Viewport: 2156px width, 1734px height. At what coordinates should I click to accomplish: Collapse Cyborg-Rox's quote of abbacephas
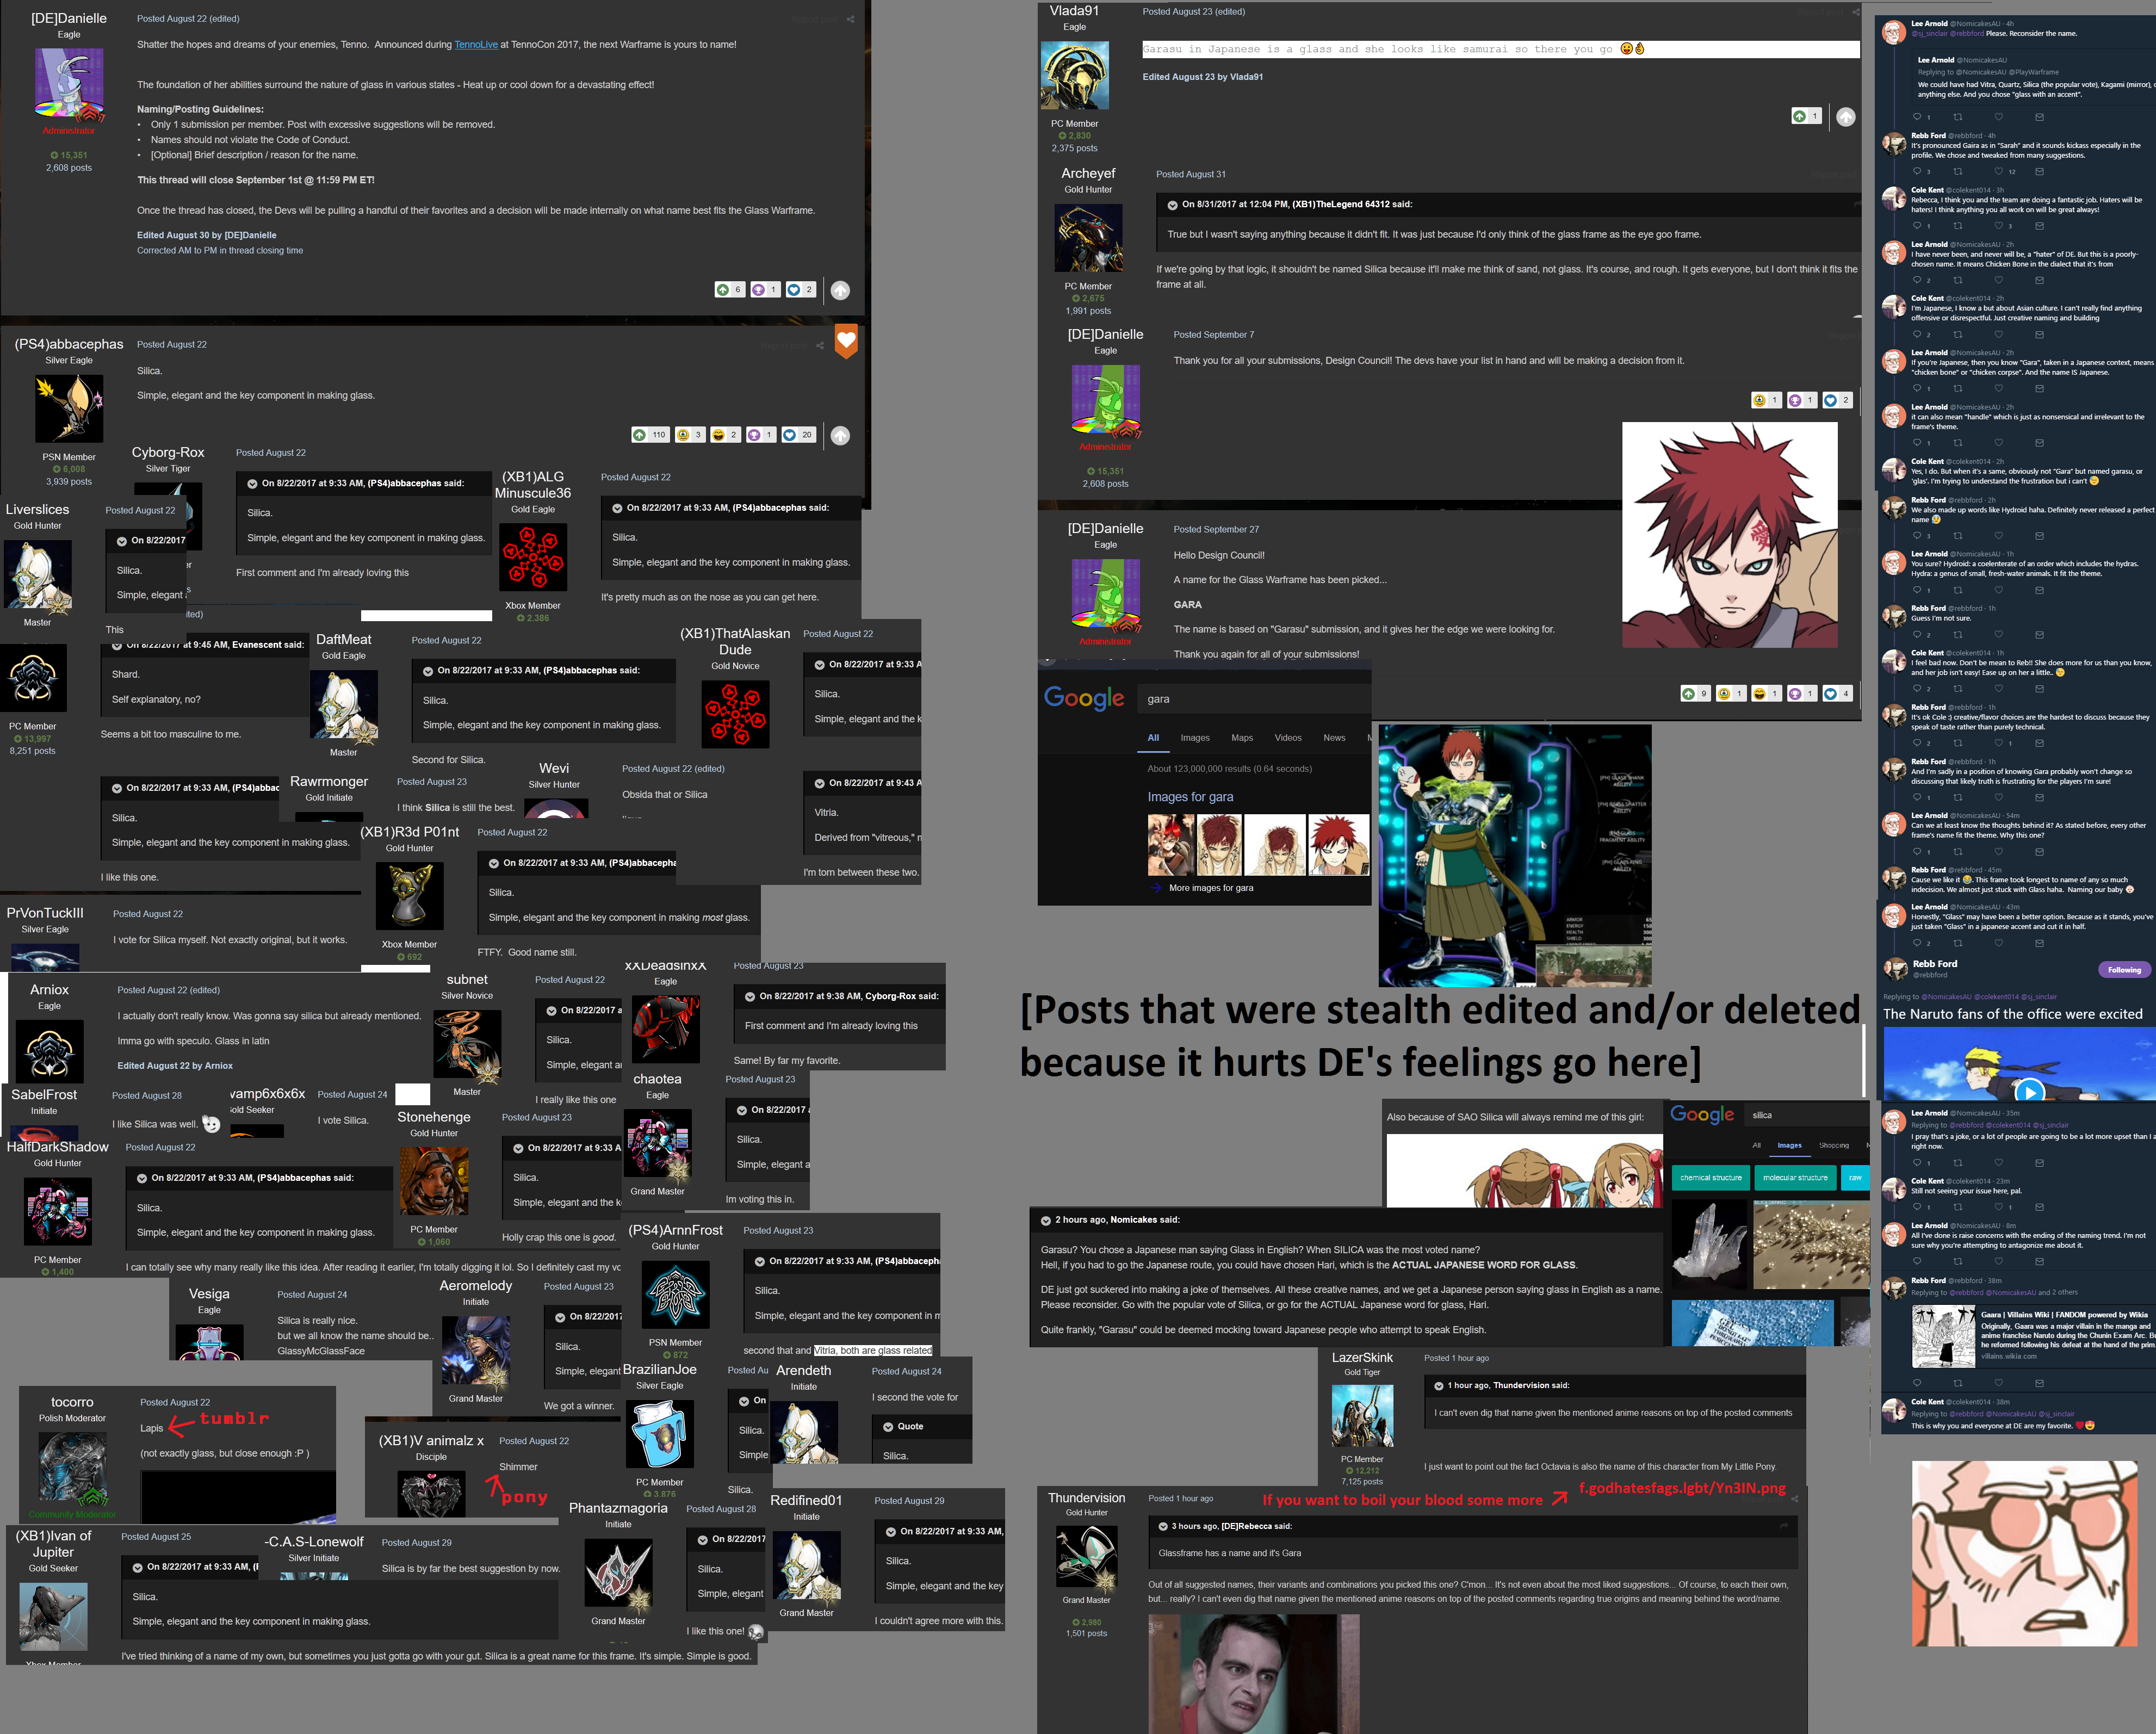coord(253,484)
